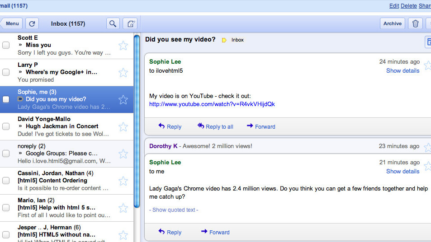Click Edit in the top bar
The width and height of the screenshot is (431, 242).
click(394, 6)
